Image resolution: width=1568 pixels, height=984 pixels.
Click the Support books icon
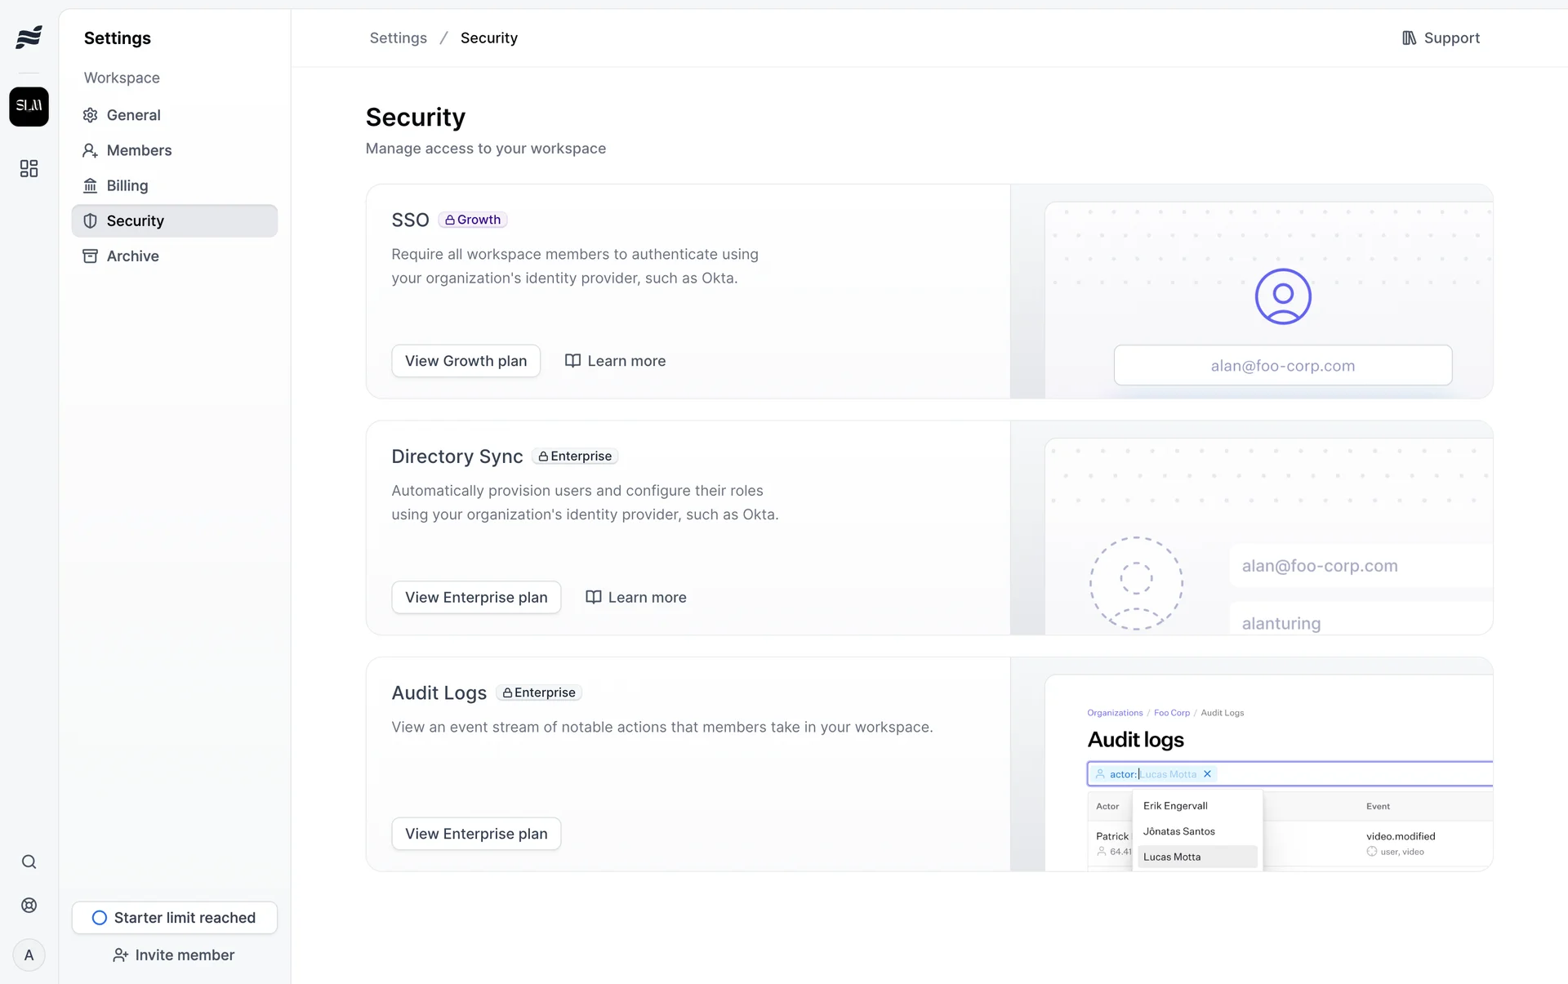tap(1409, 38)
